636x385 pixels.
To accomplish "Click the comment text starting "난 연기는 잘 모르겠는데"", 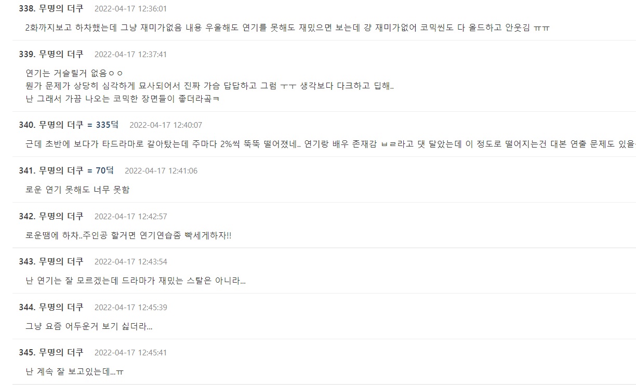I will tap(135, 281).
